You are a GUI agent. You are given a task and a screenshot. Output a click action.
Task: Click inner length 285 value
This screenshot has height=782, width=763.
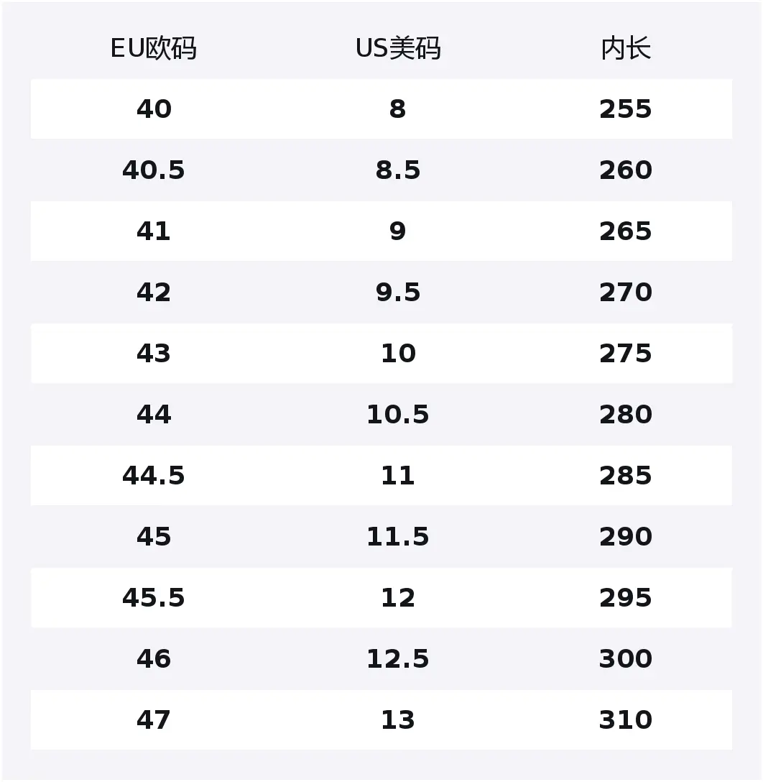(626, 475)
